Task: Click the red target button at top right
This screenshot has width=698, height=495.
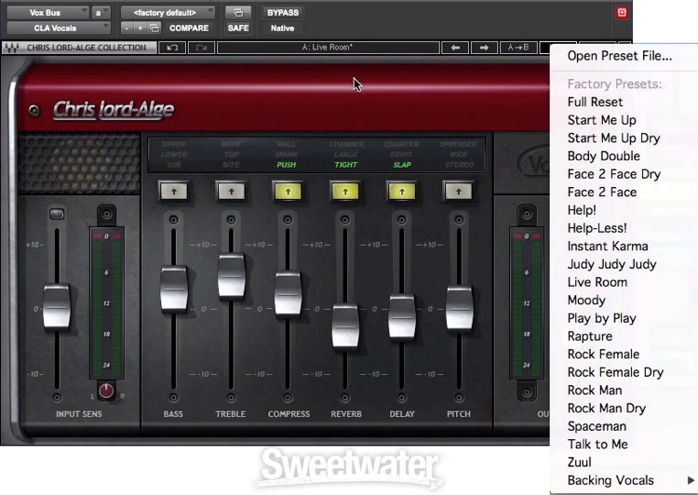Action: [x=622, y=12]
